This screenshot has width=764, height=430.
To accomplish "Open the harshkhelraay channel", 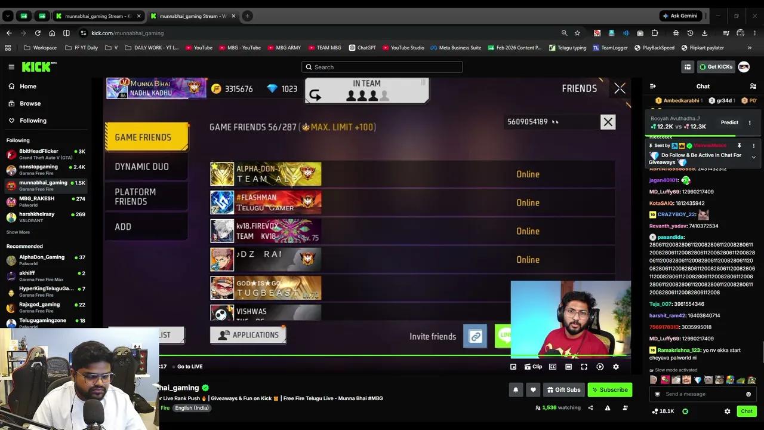I will [x=46, y=217].
